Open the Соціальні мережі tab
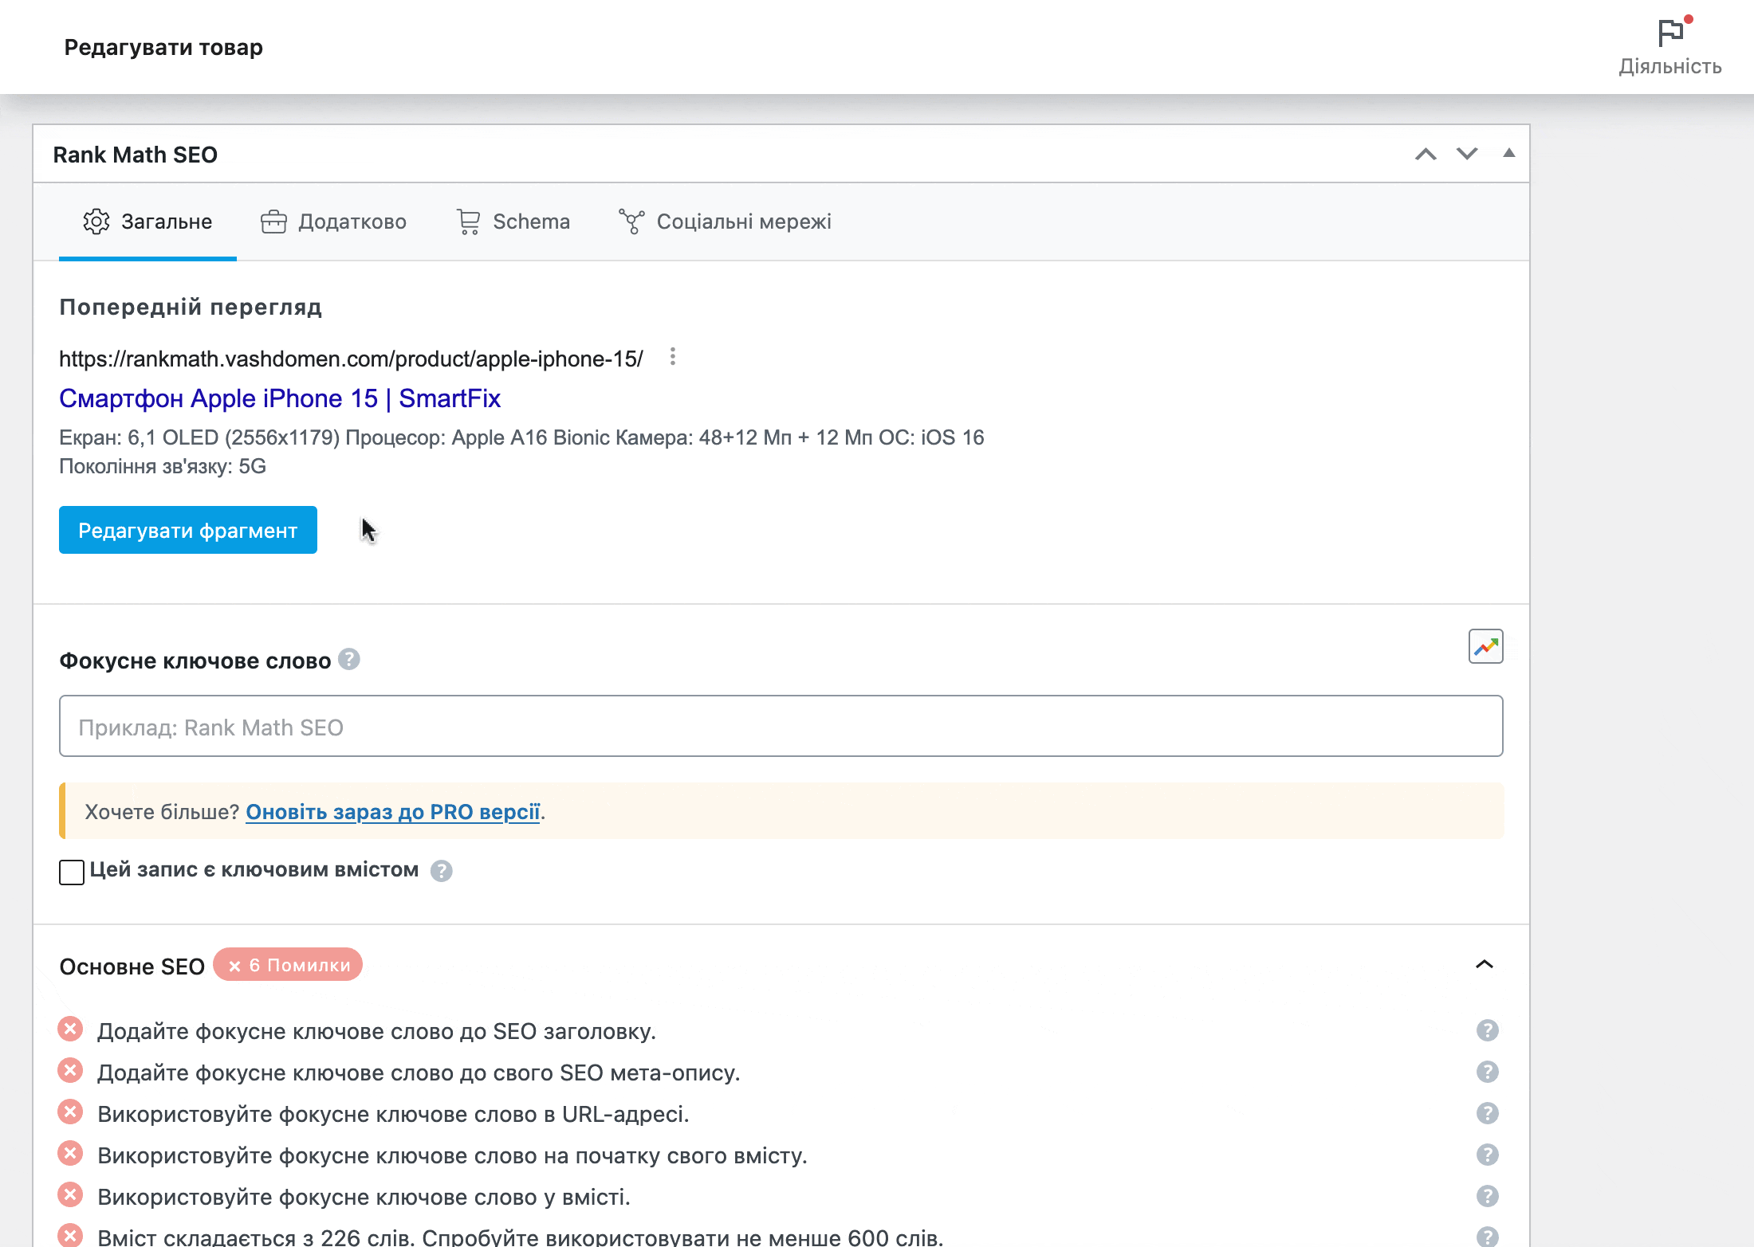 pos(725,222)
